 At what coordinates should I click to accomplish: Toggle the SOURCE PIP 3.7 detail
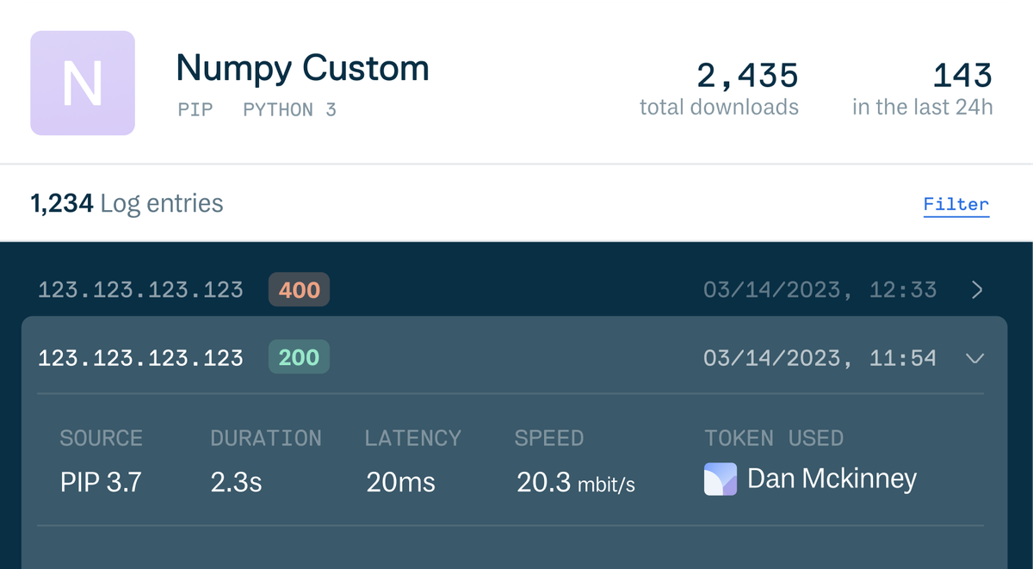click(x=89, y=483)
